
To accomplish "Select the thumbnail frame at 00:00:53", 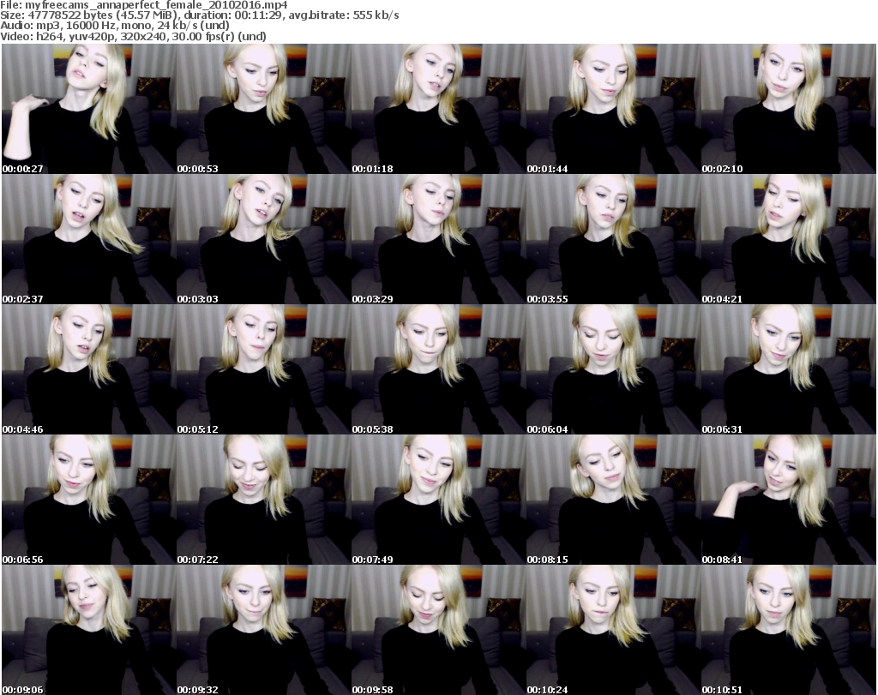I will click(264, 109).
